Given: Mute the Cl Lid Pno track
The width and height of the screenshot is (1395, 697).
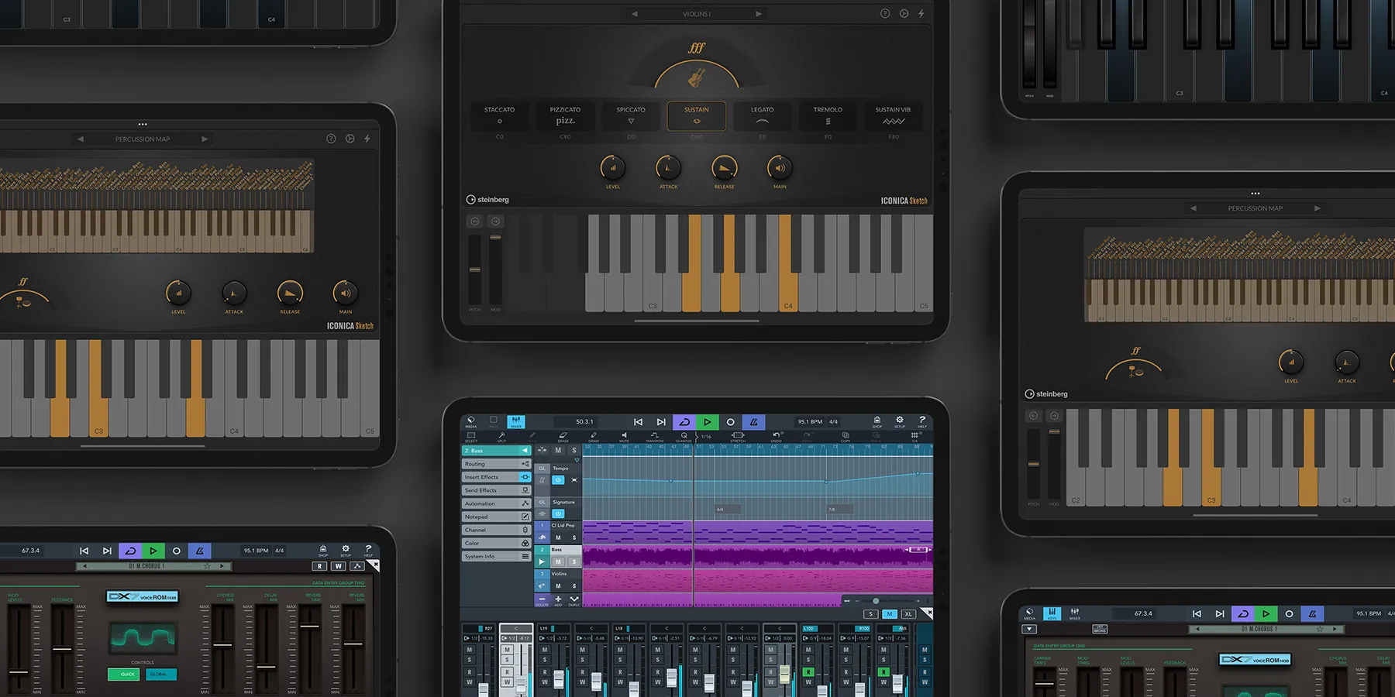Looking at the screenshot, I should tap(558, 537).
